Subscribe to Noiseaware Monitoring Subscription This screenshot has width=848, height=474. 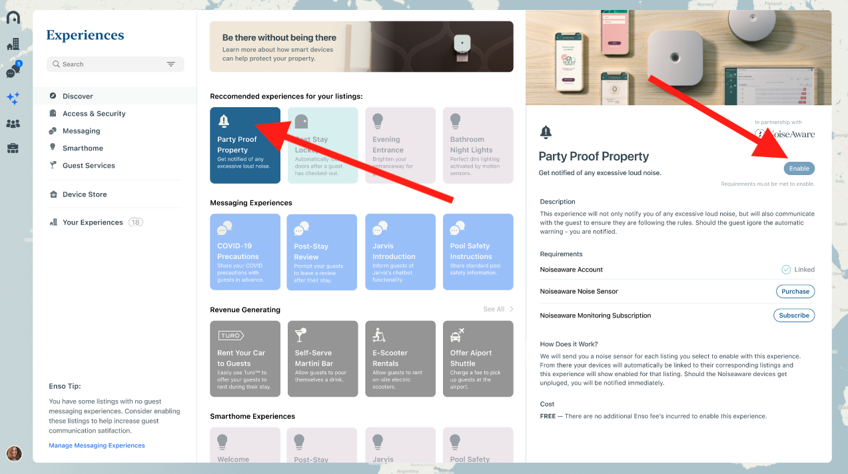794,315
